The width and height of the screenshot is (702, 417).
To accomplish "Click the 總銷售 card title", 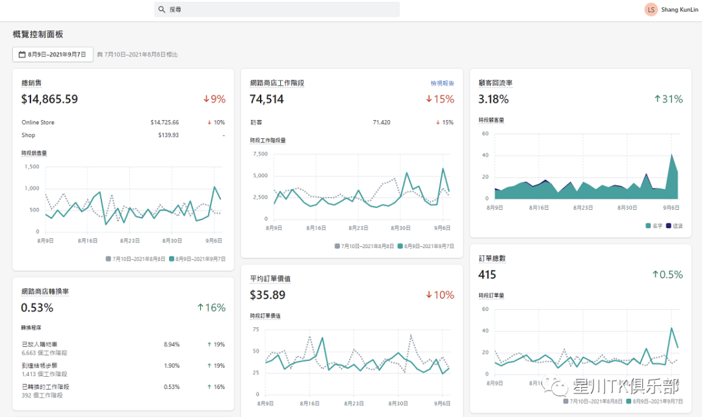I will click(x=32, y=82).
